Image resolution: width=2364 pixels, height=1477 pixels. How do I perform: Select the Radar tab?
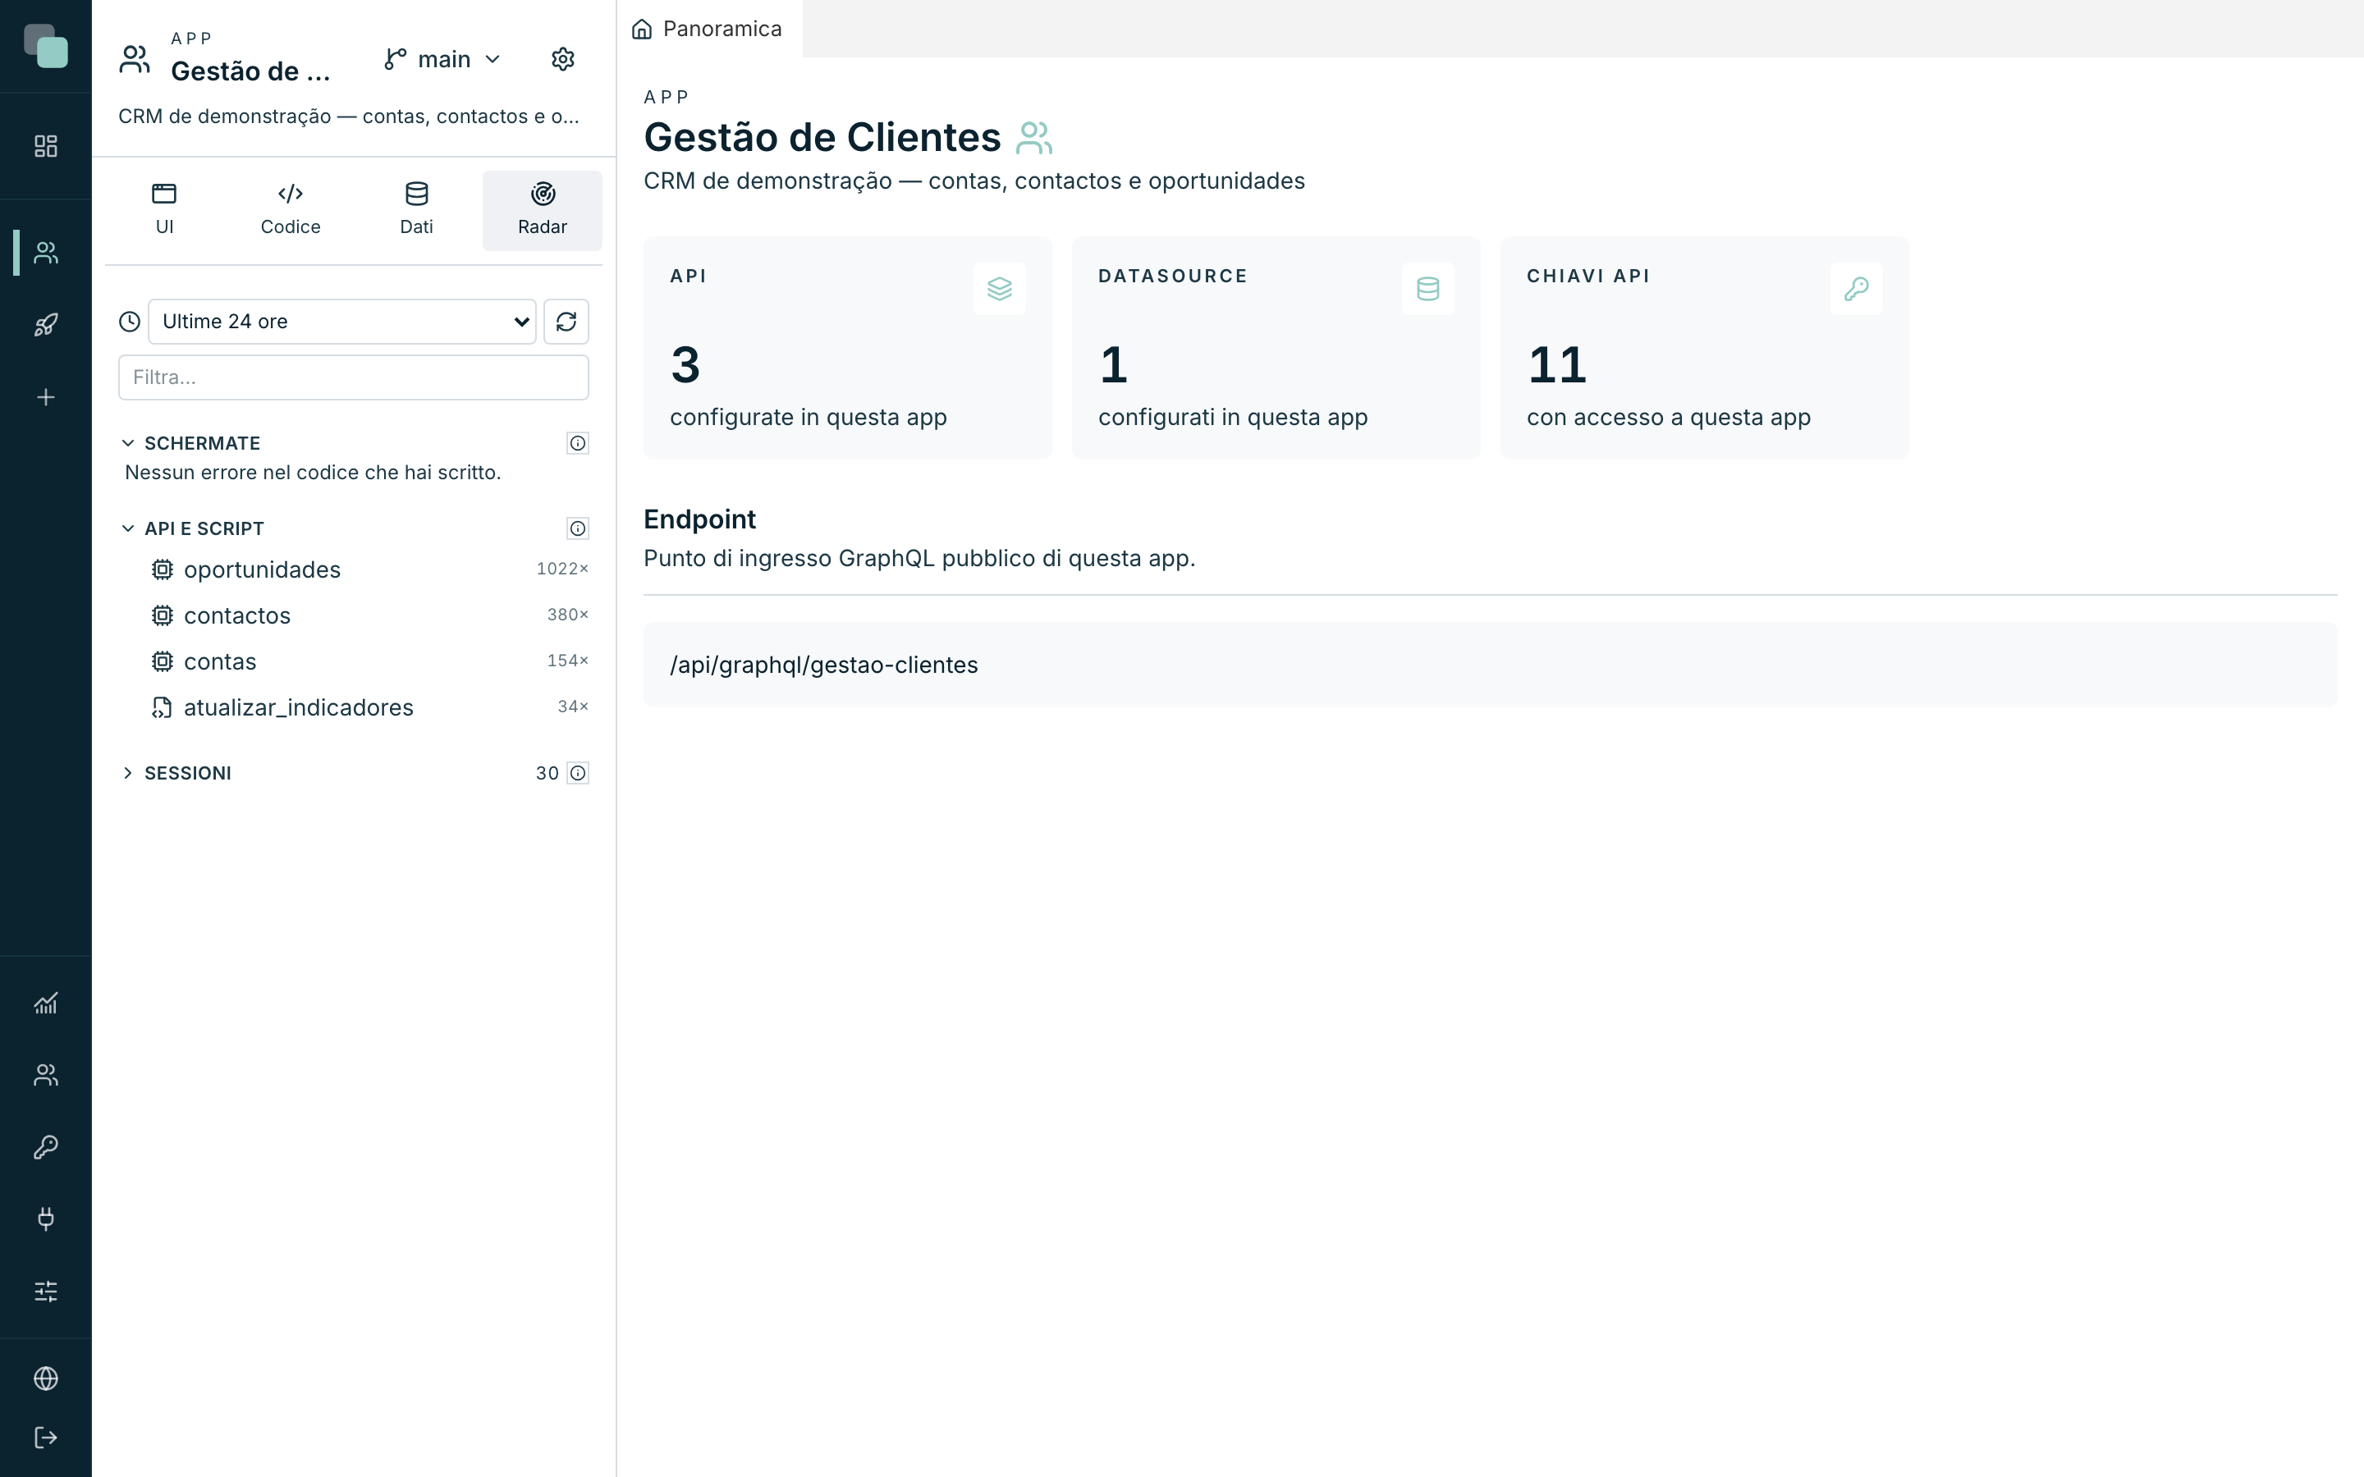click(x=542, y=210)
